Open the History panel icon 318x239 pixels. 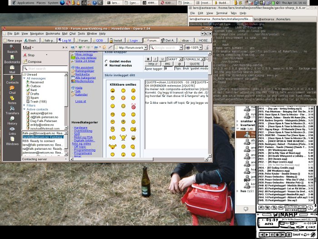[x=12, y=121]
